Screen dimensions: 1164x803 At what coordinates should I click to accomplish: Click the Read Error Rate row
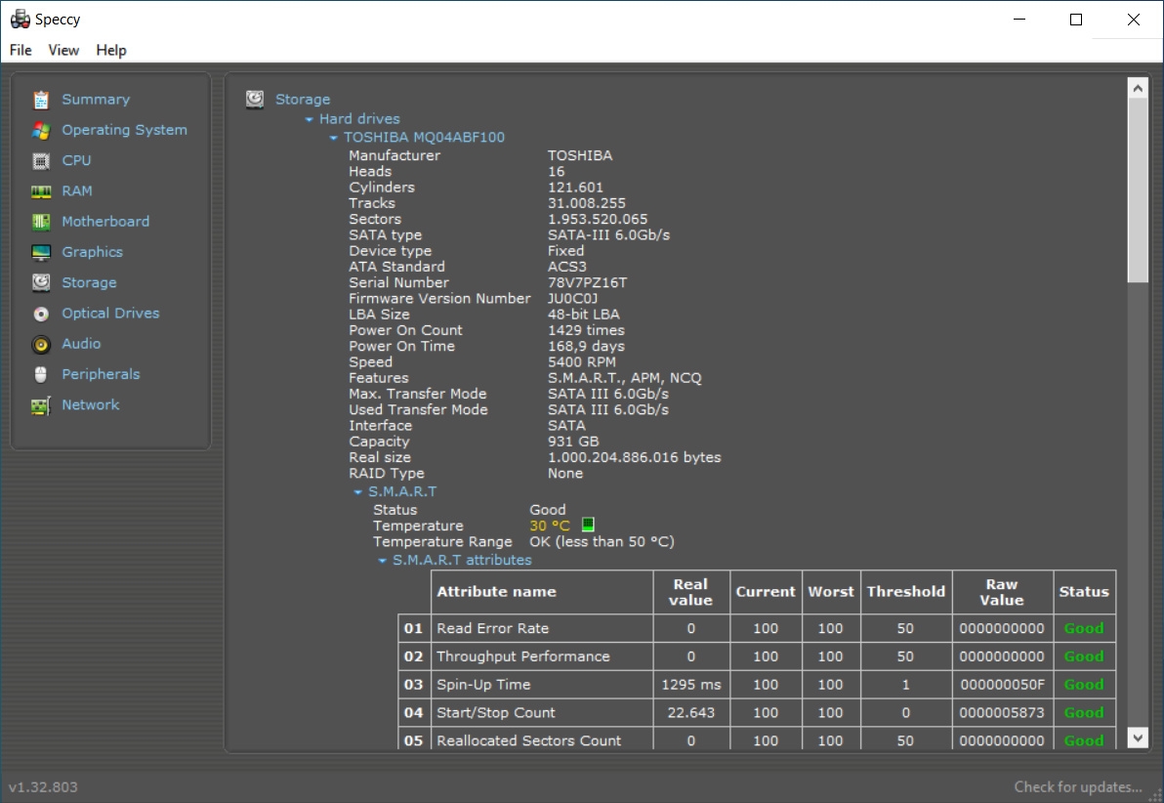click(757, 628)
